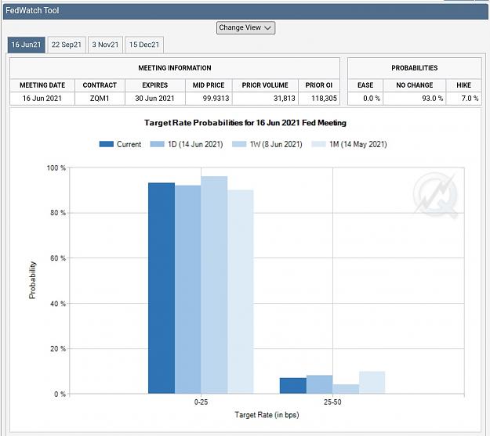490x436 pixels.
Task: Click the FedWatch Tool title bar text
Action: (32, 11)
